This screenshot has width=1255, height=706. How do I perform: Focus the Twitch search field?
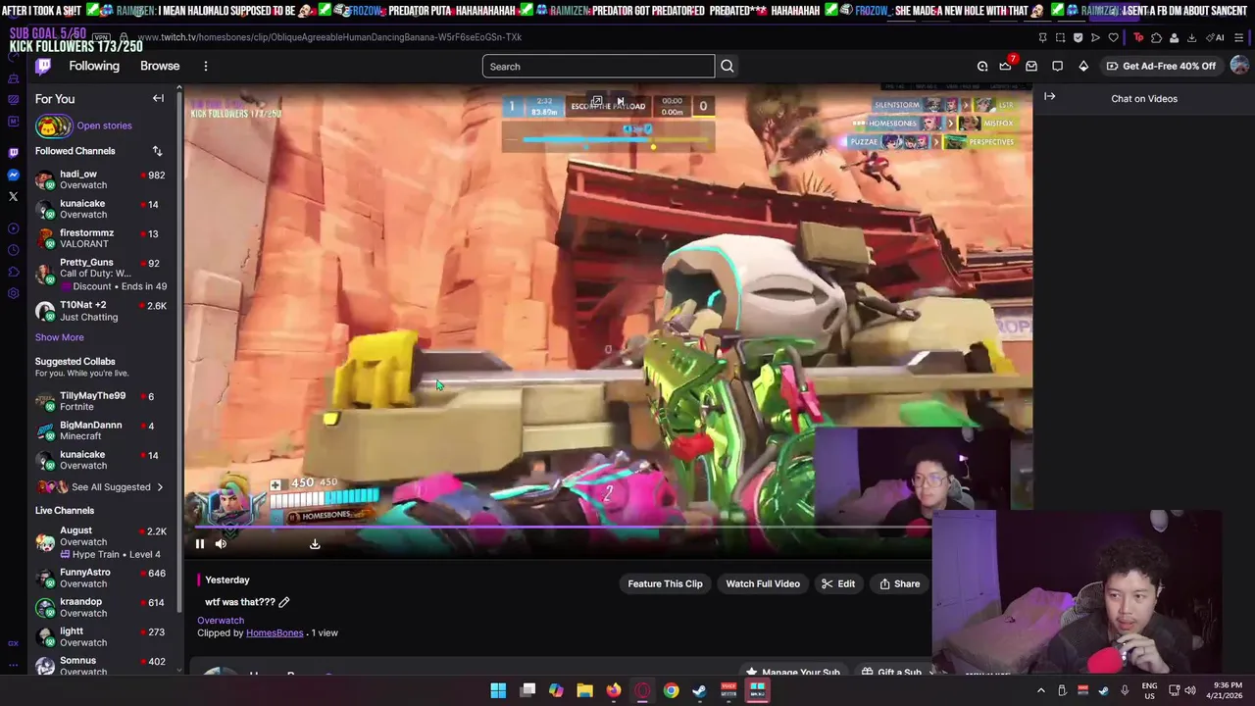[598, 66]
